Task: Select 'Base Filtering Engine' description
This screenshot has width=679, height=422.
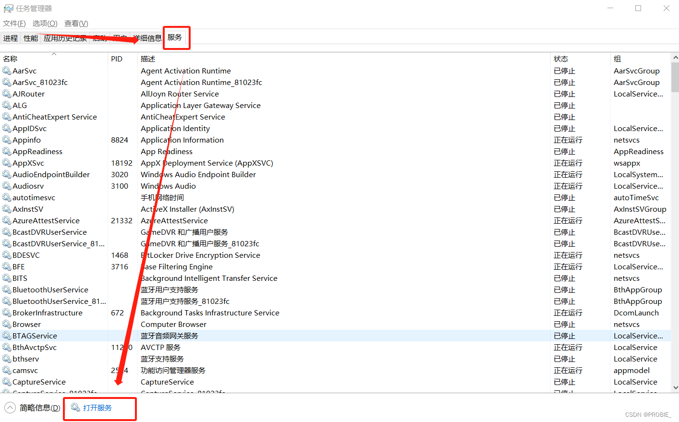Action: tap(177, 266)
